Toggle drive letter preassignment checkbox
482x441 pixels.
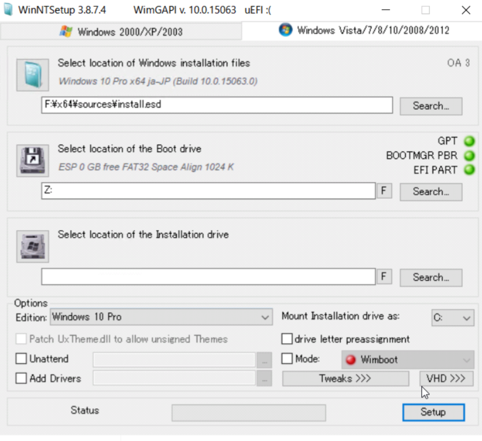point(287,338)
